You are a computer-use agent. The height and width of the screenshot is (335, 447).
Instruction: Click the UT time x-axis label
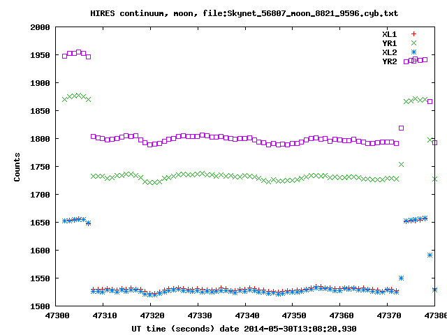point(244,329)
